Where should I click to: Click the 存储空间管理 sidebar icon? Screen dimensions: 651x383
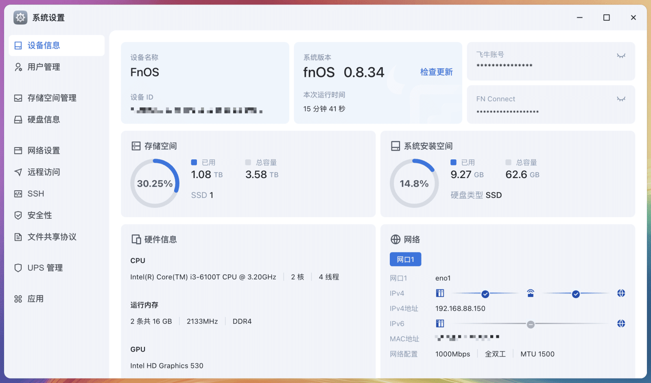[x=18, y=98]
